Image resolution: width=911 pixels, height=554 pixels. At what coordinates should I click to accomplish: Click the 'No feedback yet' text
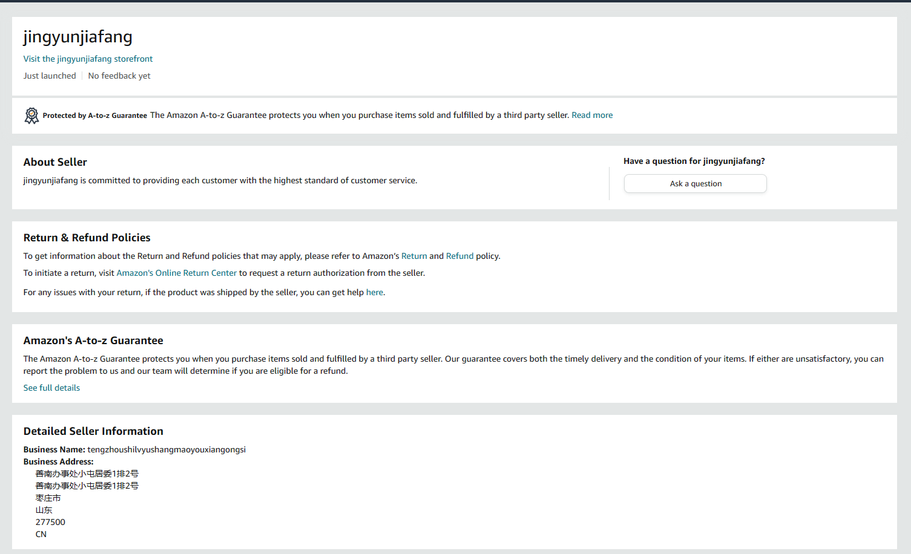[x=119, y=76]
